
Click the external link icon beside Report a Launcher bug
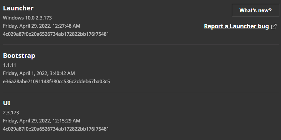point(274,26)
